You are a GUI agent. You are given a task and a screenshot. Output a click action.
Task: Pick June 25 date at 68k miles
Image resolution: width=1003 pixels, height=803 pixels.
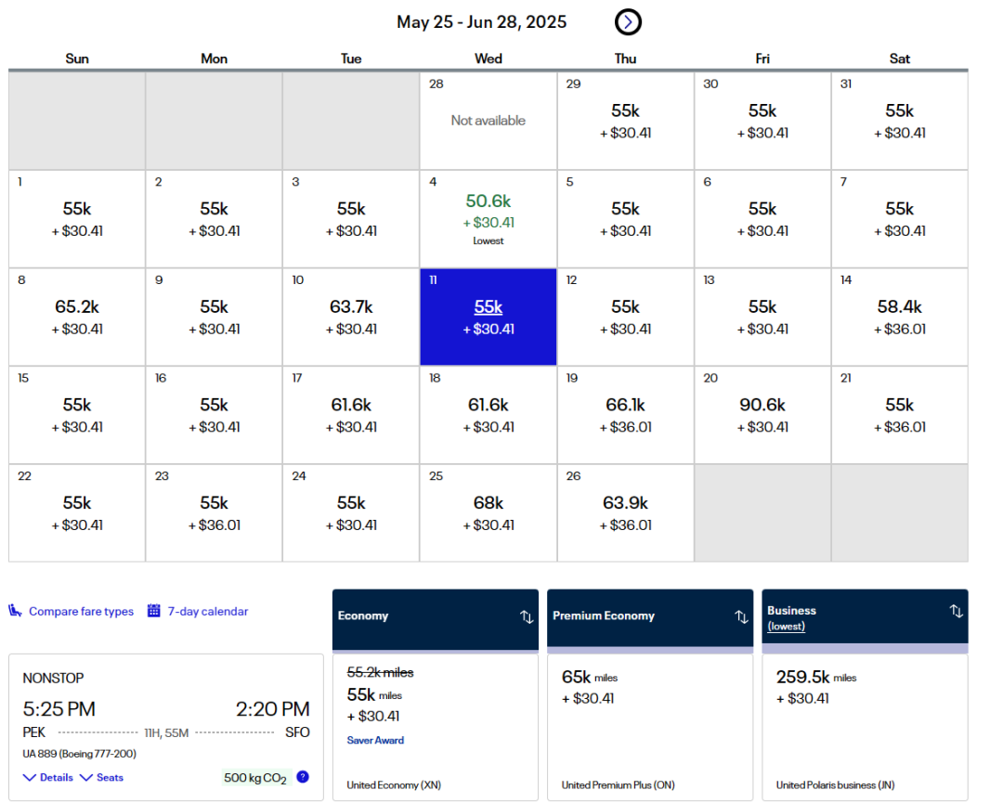click(x=488, y=512)
